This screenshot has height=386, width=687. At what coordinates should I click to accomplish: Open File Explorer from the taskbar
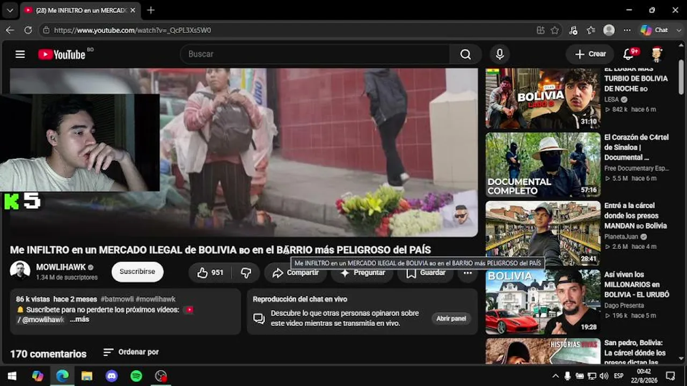click(x=87, y=376)
